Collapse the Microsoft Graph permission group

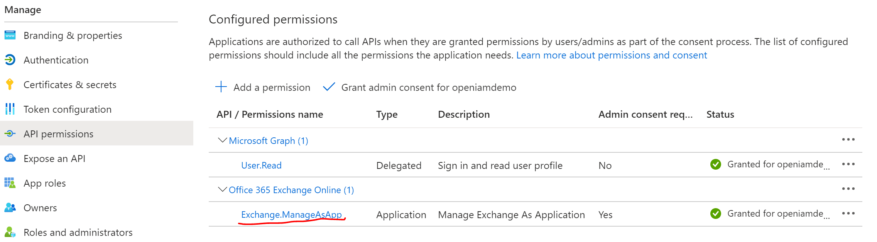pos(222,140)
